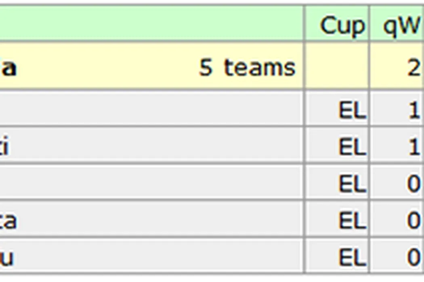This screenshot has height=282, width=424.
Task: Select "EL" in the row ending with "ti"
Action: [x=352, y=147]
